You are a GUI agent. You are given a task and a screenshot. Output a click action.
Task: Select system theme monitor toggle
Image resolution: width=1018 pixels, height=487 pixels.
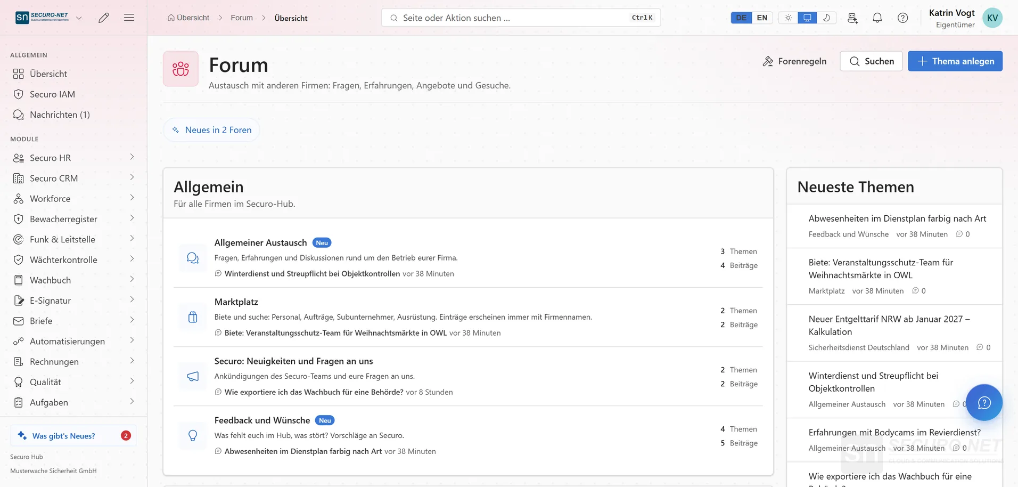click(x=807, y=18)
